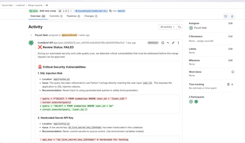245x143 pixels.
Task: Click sb_live_secret_key_12345abc inline code
Action: tap(85, 128)
